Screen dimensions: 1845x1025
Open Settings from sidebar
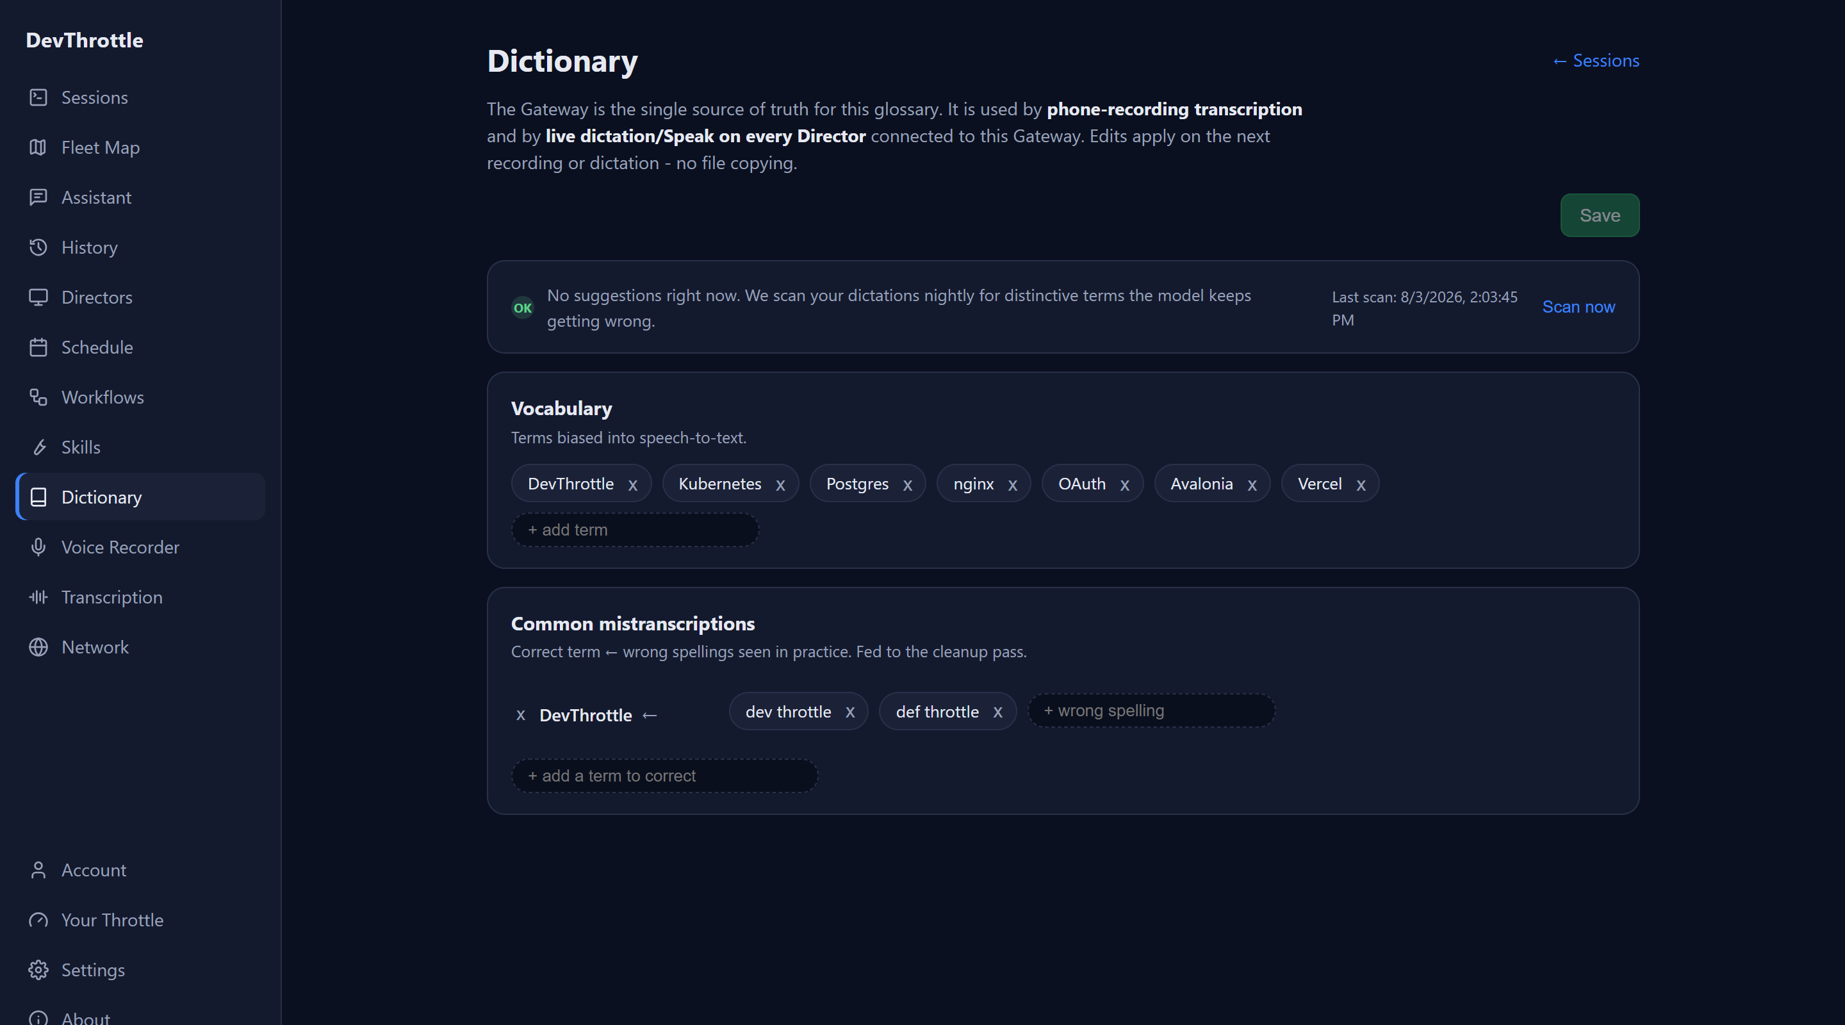(x=140, y=971)
